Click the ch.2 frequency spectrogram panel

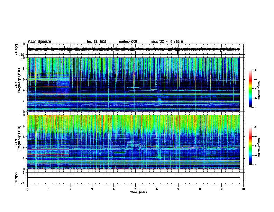click(x=134, y=142)
